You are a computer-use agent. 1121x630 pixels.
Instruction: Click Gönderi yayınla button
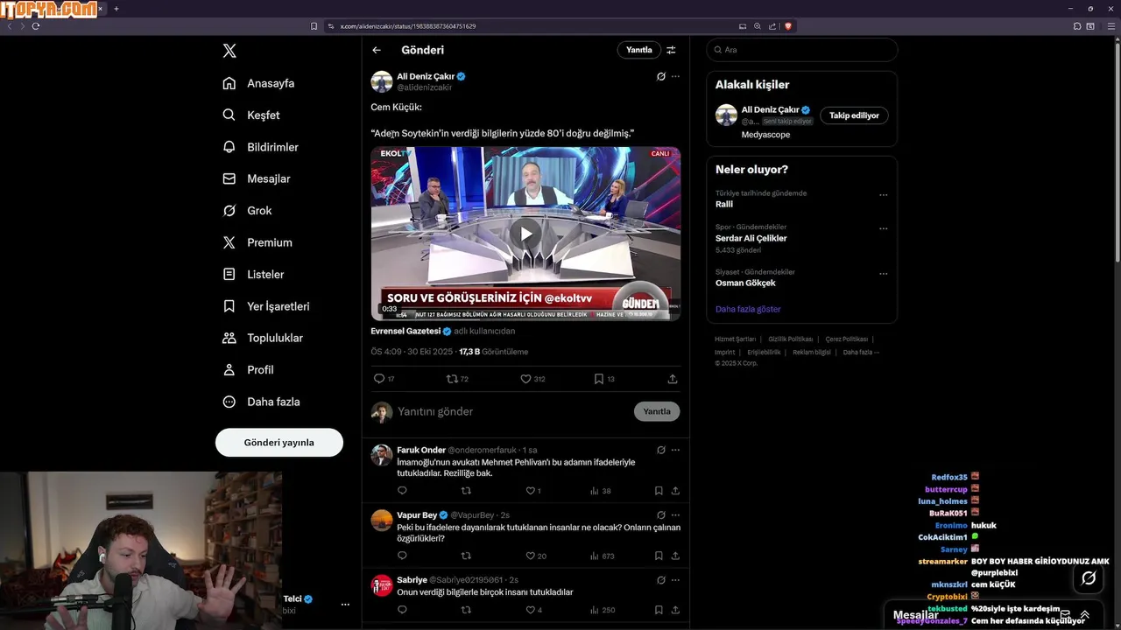(278, 443)
